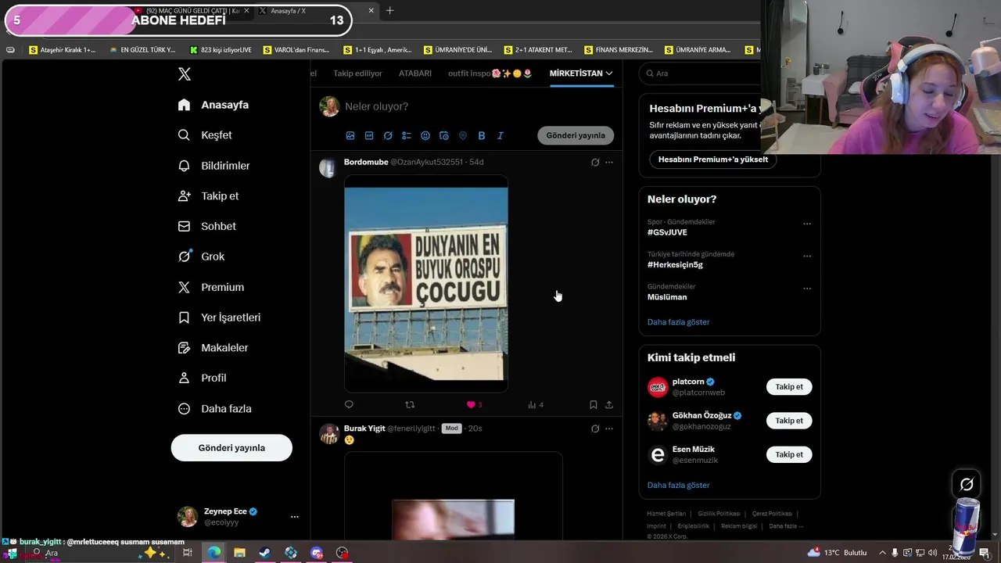
Task: Click the Grok icon in the compose toolbar
Action: pos(388,135)
